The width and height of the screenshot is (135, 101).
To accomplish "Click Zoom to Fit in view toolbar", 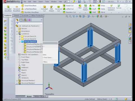I will [x=67, y=17].
